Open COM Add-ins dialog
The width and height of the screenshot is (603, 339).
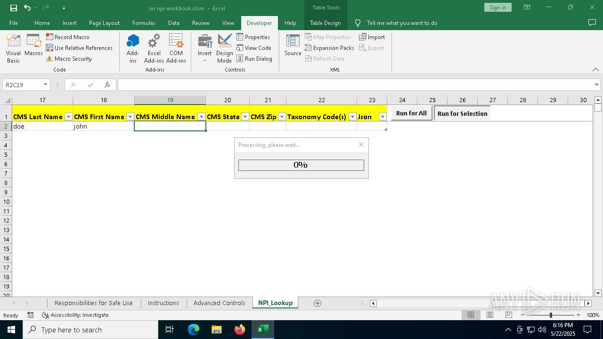tap(176, 48)
